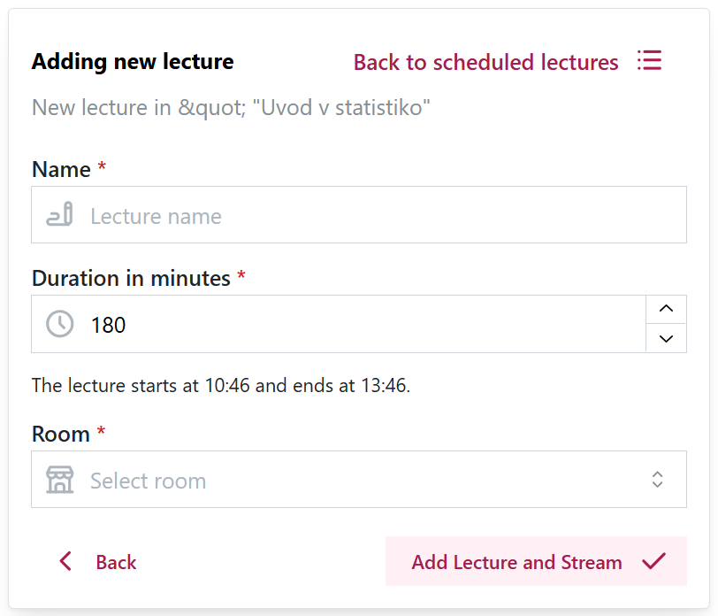The image size is (718, 616).
Task: Click the checkmark icon on Add Lecture button
Action: (x=654, y=561)
